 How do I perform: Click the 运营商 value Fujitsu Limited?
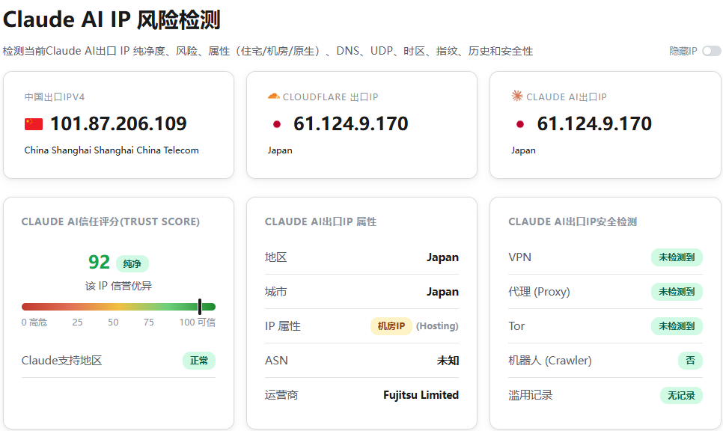point(421,395)
